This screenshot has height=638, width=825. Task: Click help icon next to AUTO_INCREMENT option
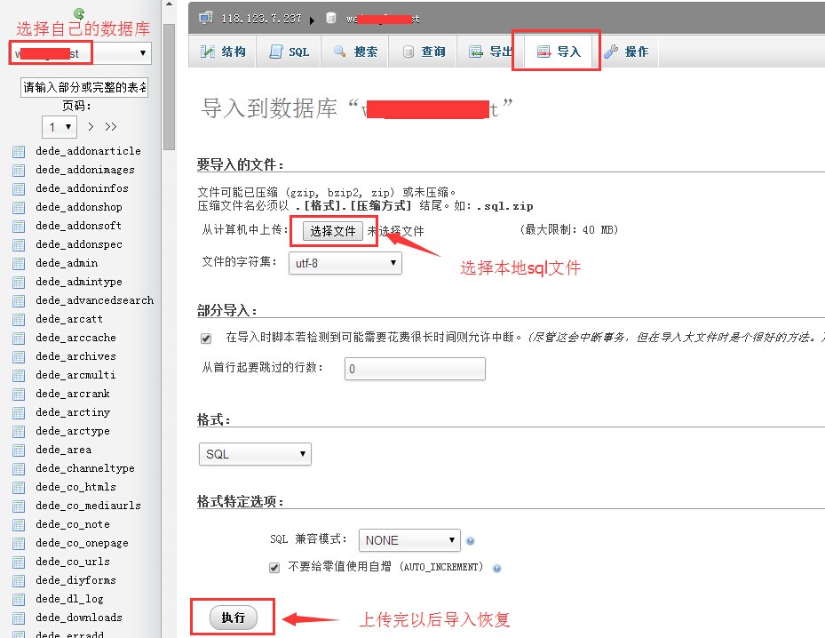coord(497,568)
